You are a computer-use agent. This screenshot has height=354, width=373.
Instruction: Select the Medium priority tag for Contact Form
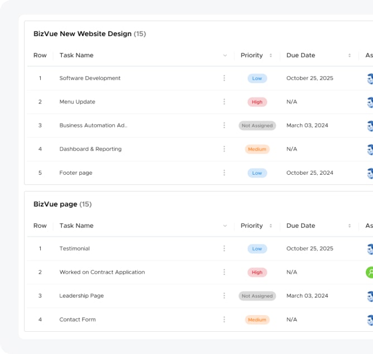[257, 319]
